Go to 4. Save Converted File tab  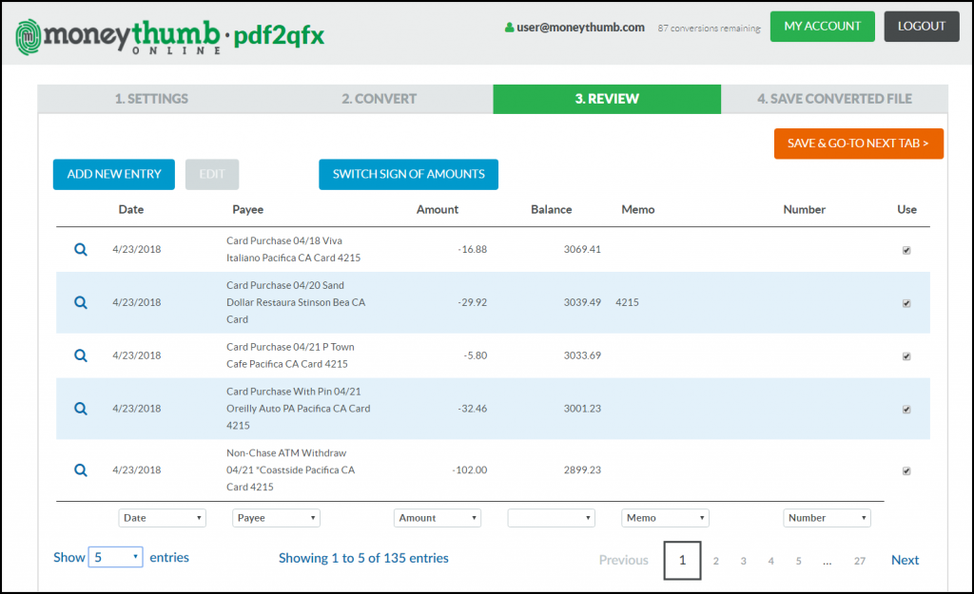tap(833, 99)
